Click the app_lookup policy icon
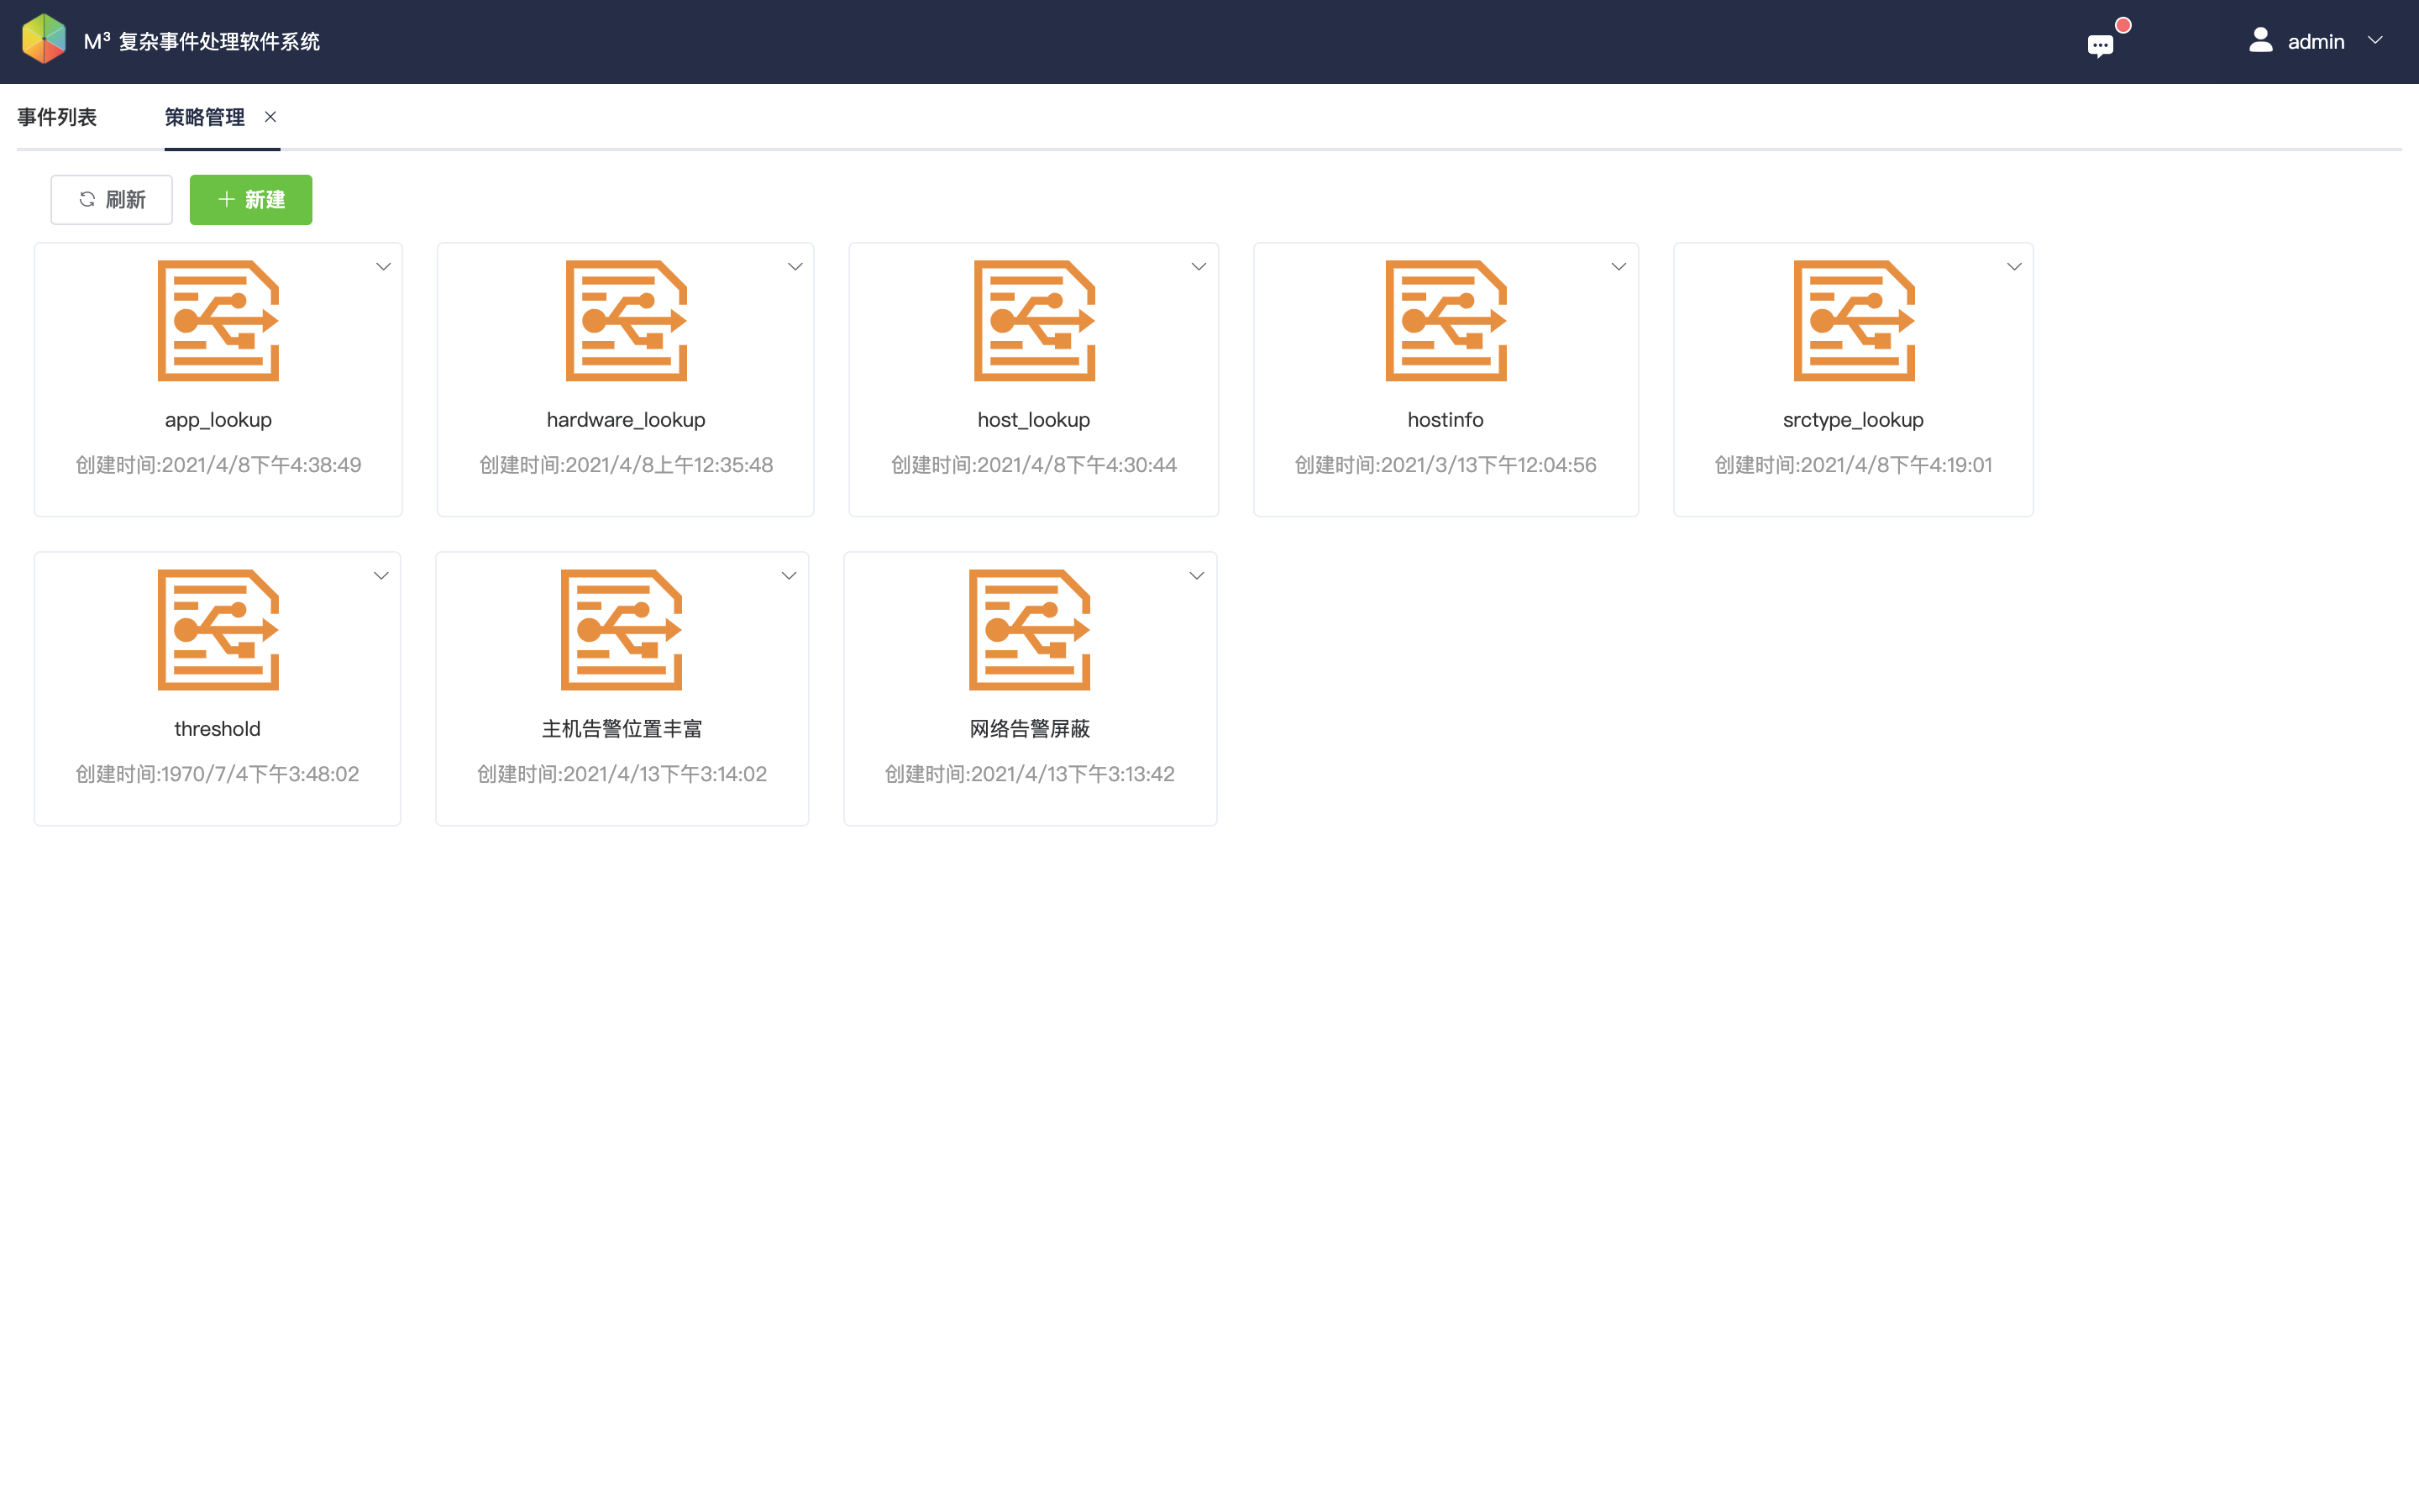This screenshot has height=1512, width=2419. pos(218,320)
